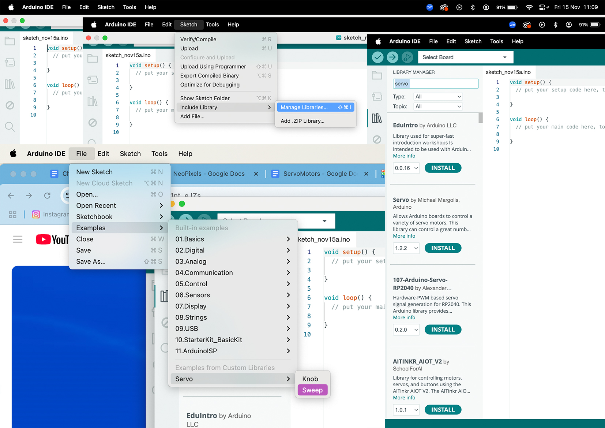605x428 pixels.
Task: Open Servo library version 1.2.2 dropdown
Action: (406, 248)
